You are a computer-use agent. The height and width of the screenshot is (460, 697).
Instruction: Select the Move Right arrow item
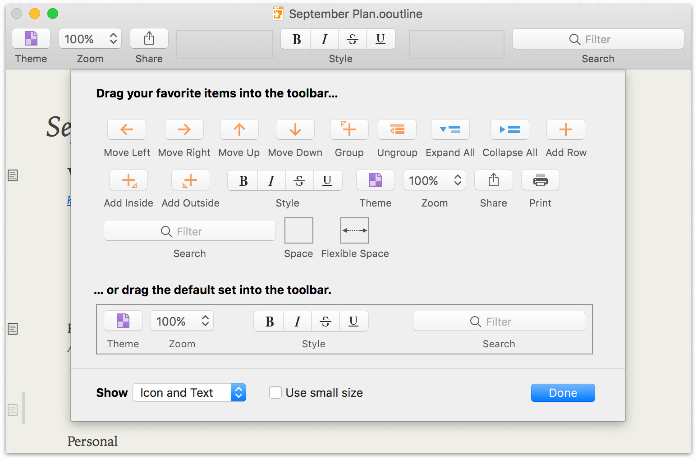(x=184, y=130)
